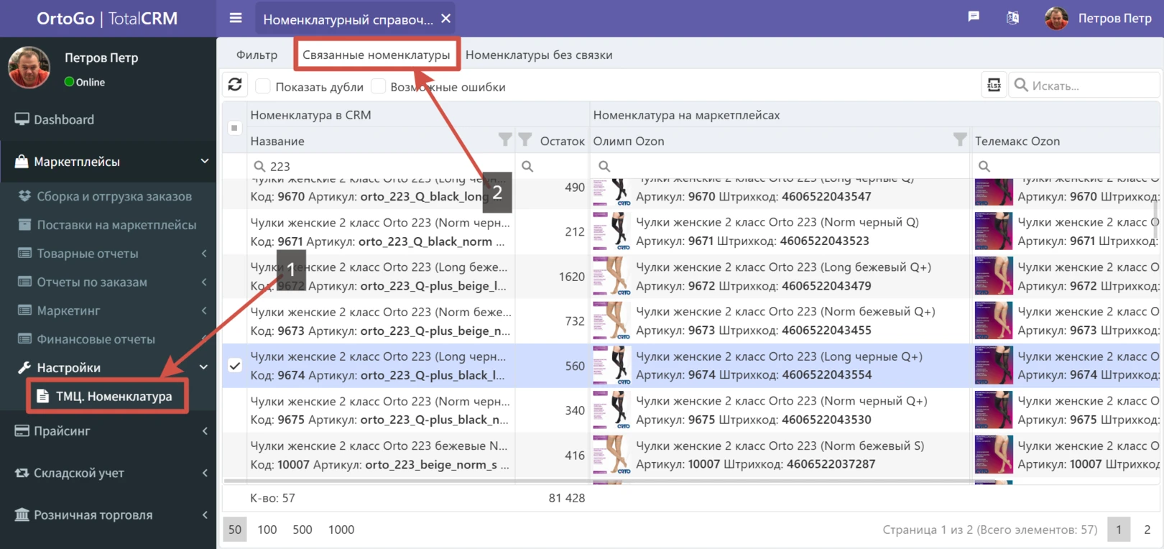Select row with Код 9675
1164x549 pixels.
click(x=235, y=410)
